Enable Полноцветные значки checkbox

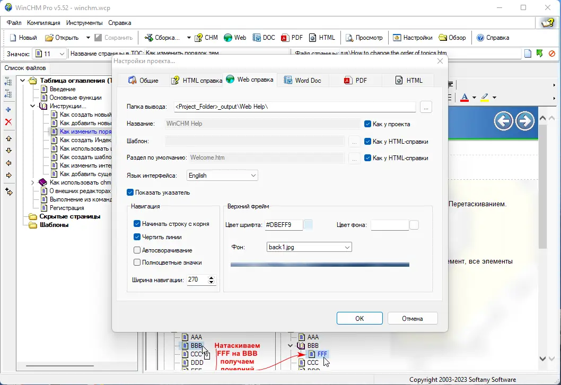[137, 262]
